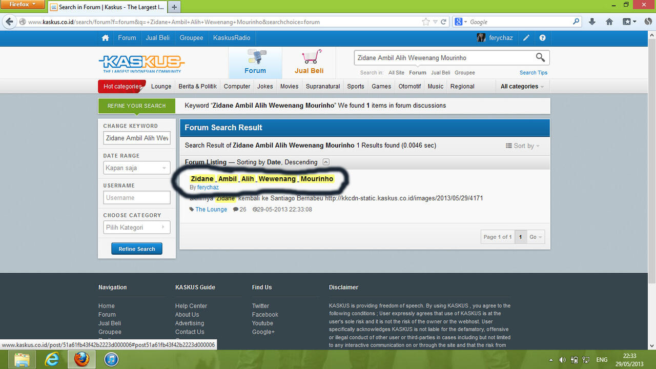Open Groupee in the top navbar
The image size is (656, 369).
[x=191, y=38]
